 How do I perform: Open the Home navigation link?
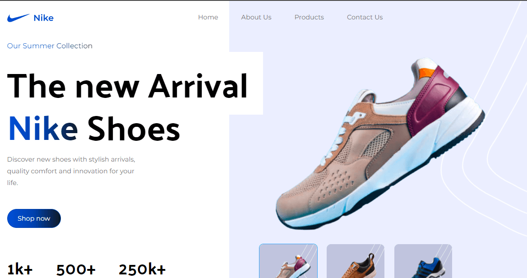[x=208, y=17]
